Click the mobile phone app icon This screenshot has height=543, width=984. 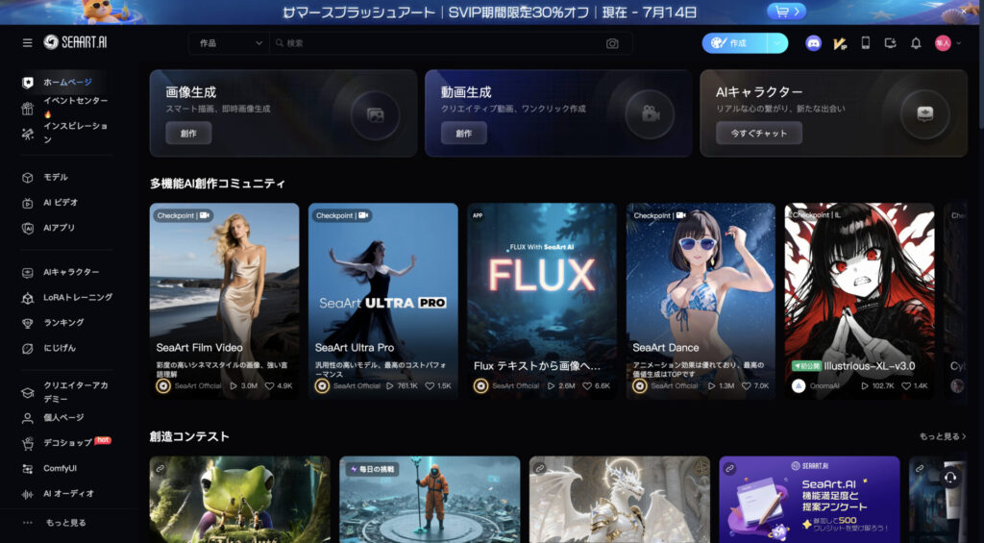866,42
